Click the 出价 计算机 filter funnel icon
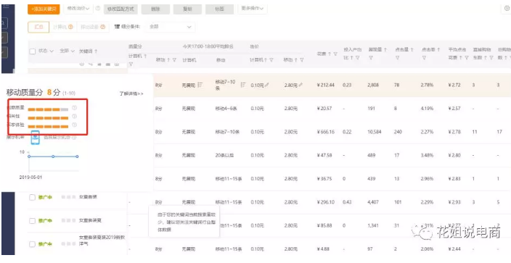 pos(271,60)
